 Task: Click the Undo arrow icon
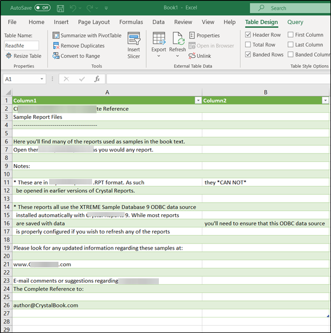[74, 8]
